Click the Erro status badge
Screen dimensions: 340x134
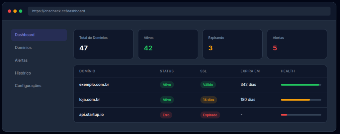(166, 115)
